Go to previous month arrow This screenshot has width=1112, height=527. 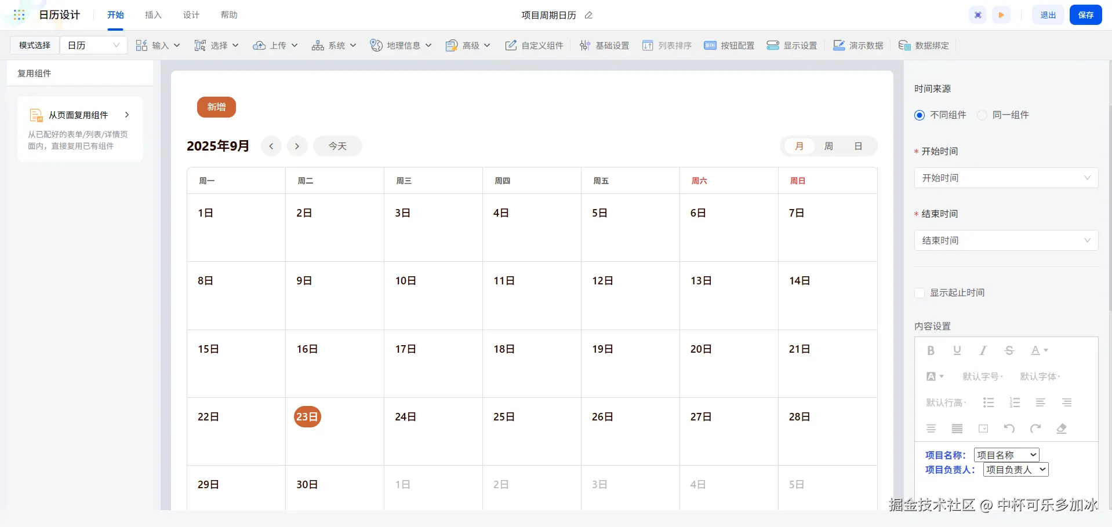(x=271, y=146)
